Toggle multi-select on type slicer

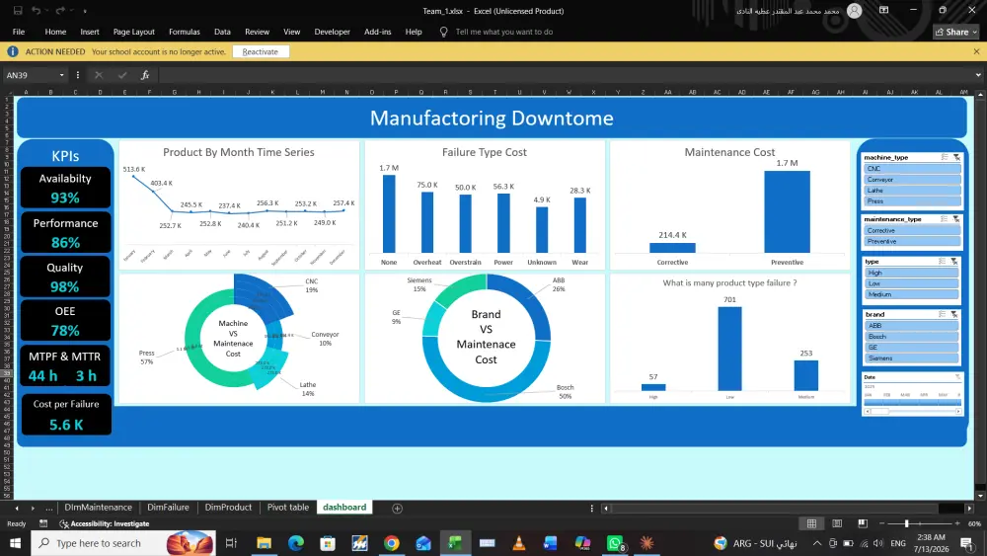tap(943, 262)
